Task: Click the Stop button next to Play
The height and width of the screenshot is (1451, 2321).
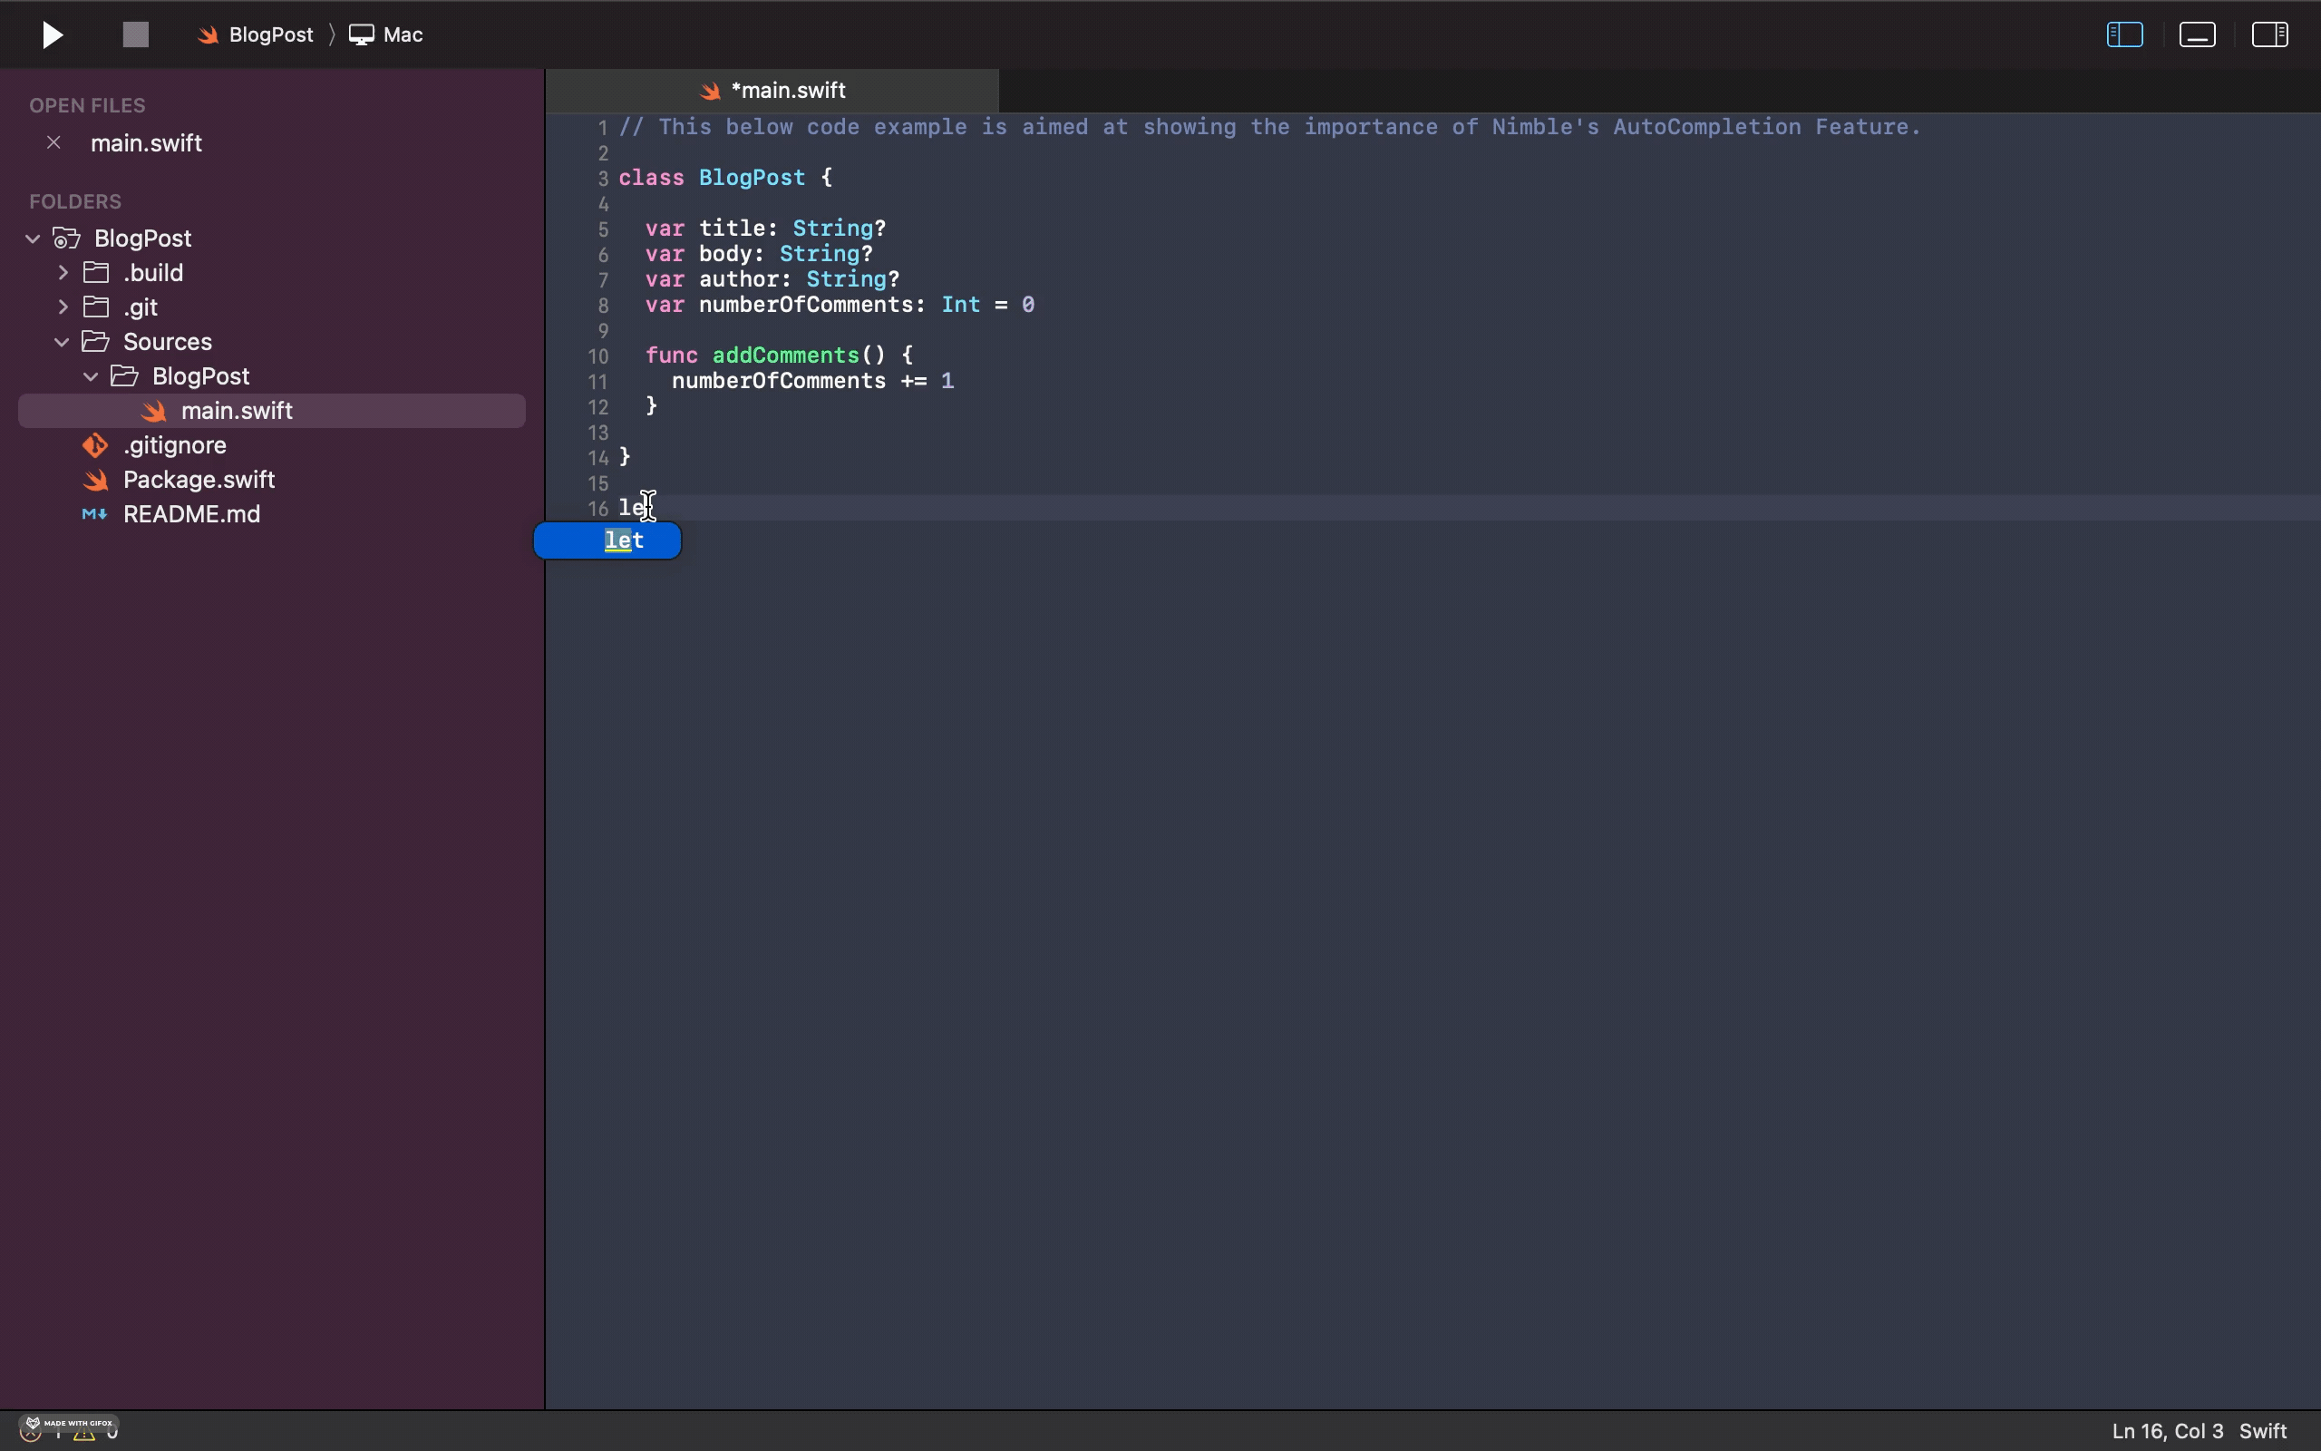Action: click(133, 35)
